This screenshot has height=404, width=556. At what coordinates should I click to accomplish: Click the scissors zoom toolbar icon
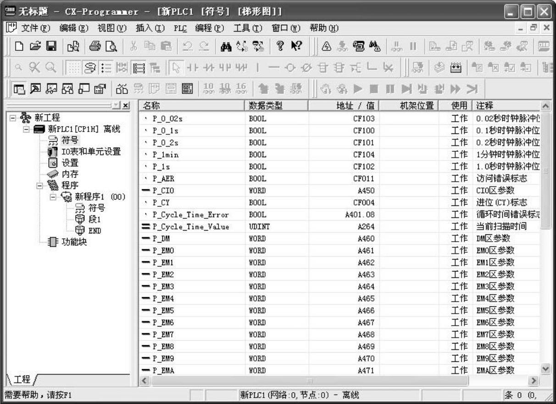[34, 66]
